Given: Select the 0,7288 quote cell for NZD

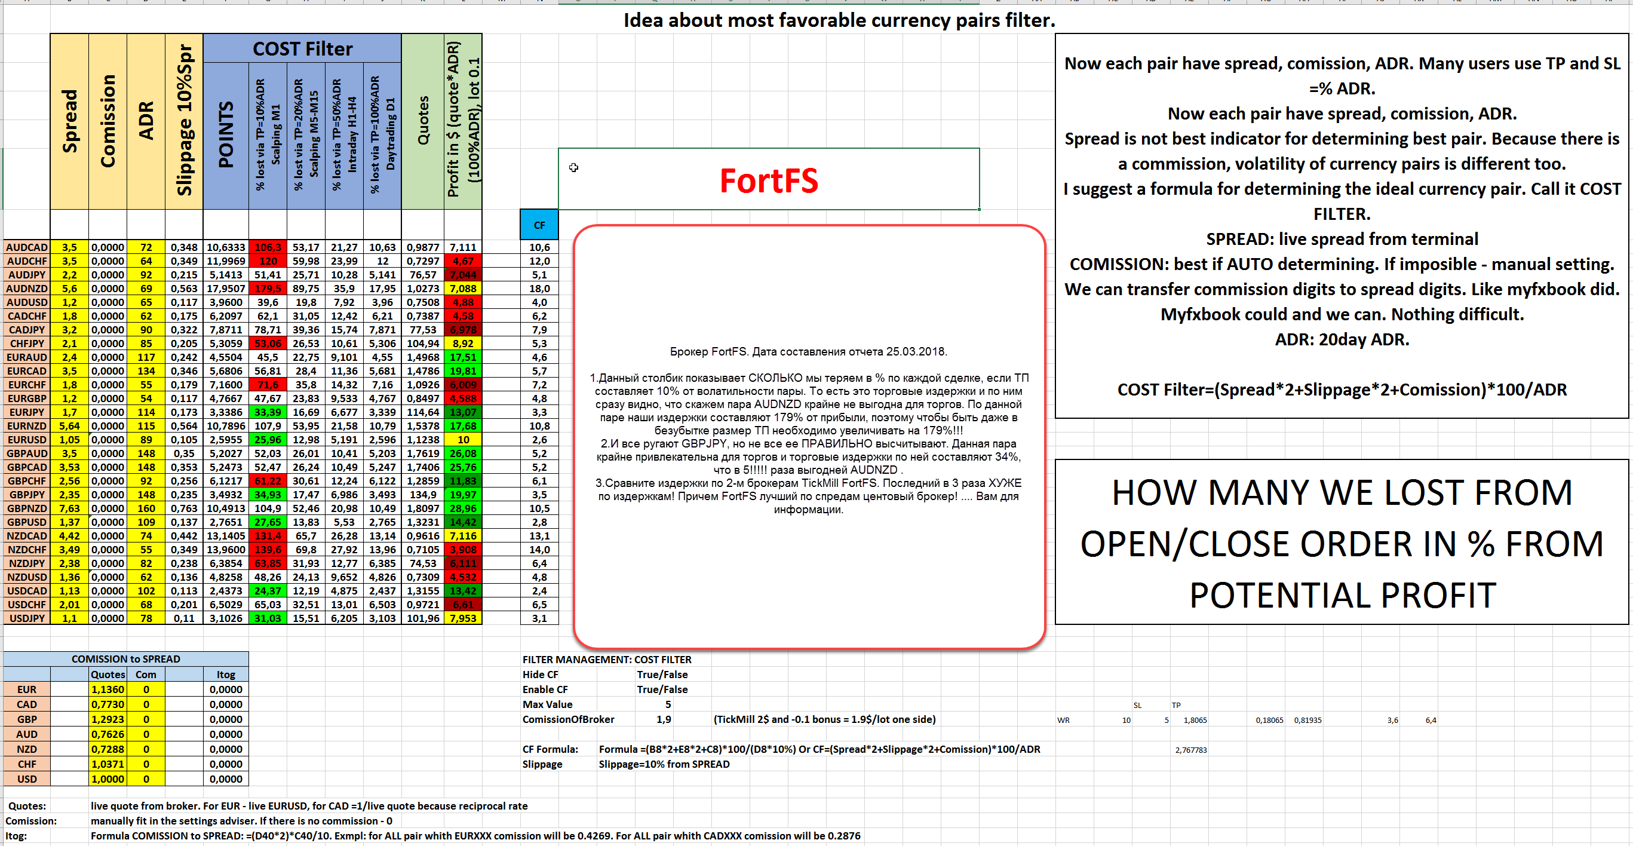Looking at the screenshot, I should coord(108,749).
